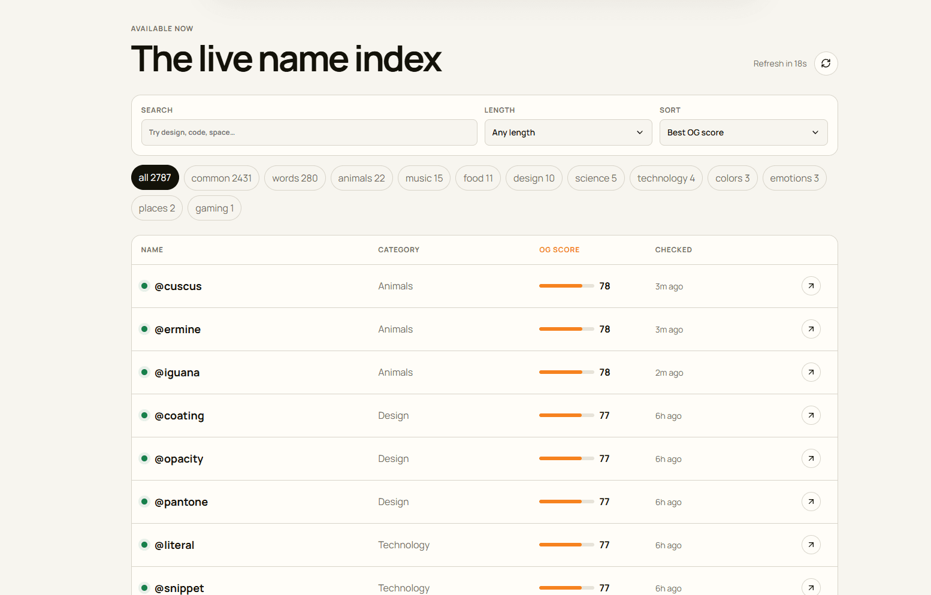Image resolution: width=931 pixels, height=595 pixels.
Task: Open the arrow link for @pantone
Action: 811,502
